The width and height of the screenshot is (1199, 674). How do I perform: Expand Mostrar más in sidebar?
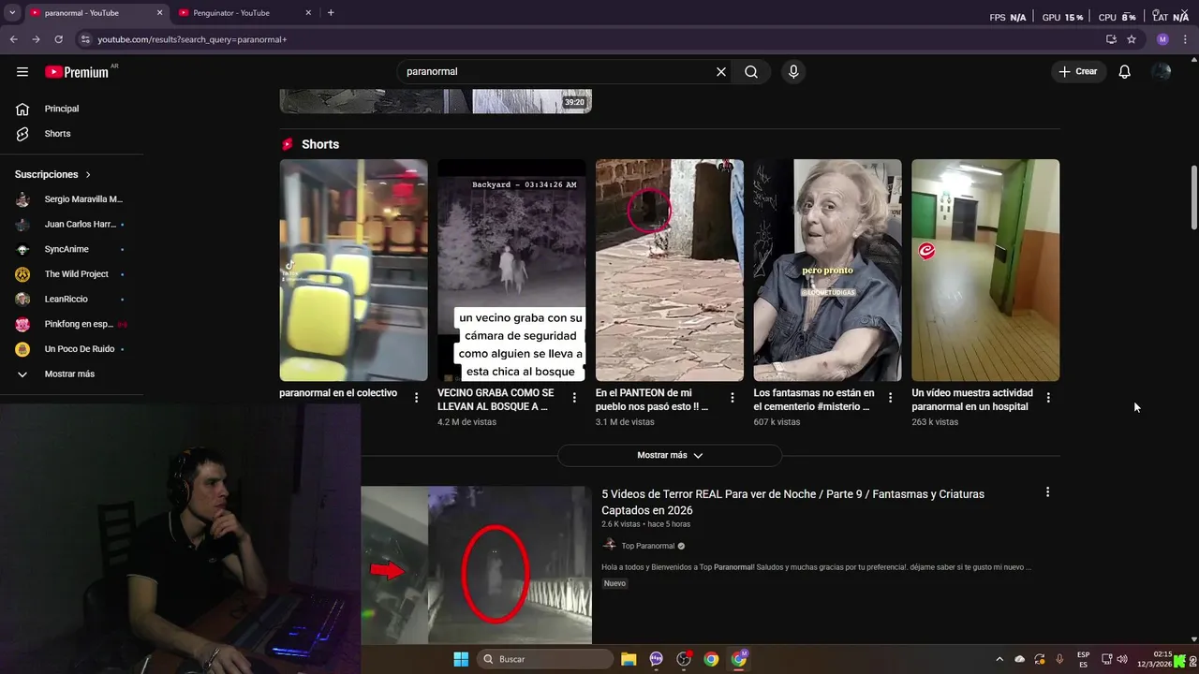(x=71, y=374)
